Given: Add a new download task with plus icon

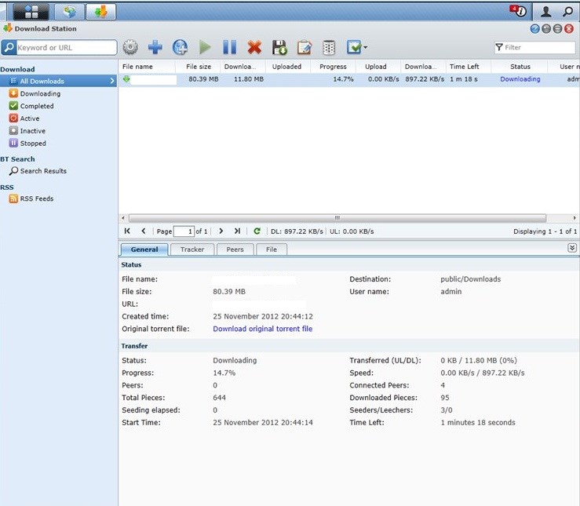Looking at the screenshot, I should [155, 47].
